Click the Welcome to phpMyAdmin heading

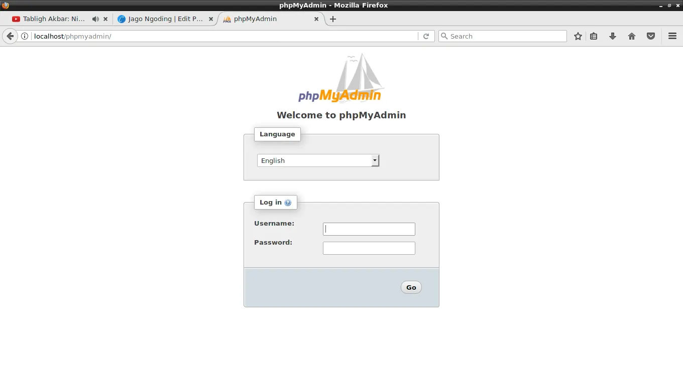pos(341,115)
